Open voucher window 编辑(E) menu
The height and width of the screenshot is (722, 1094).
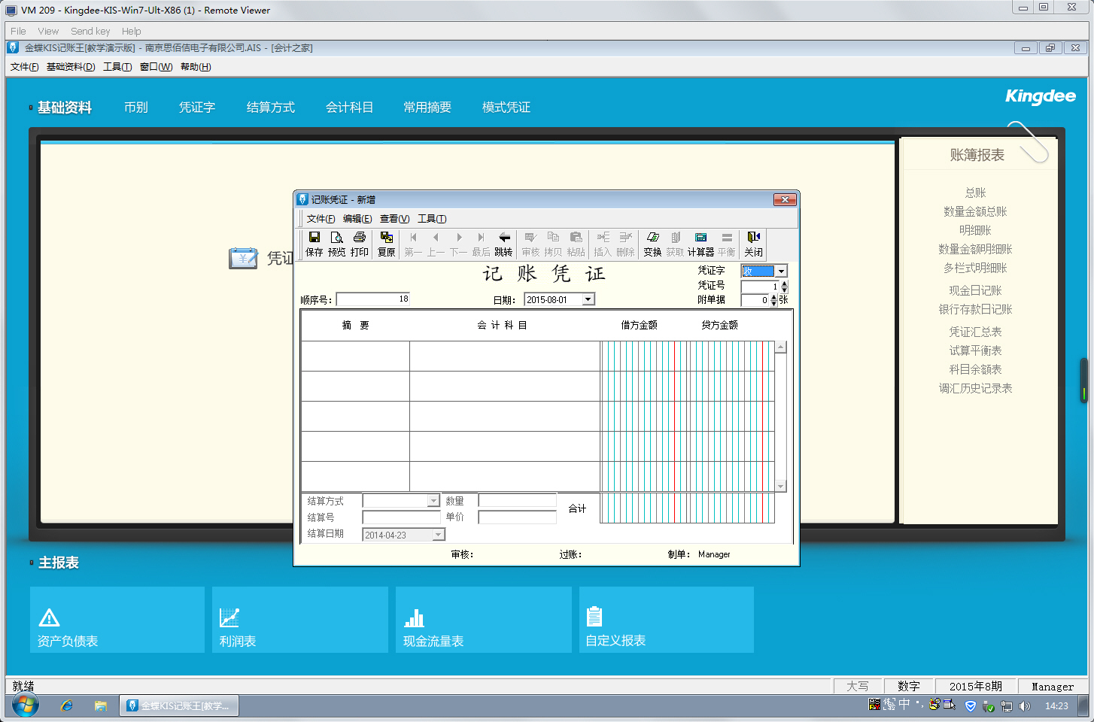click(x=357, y=219)
